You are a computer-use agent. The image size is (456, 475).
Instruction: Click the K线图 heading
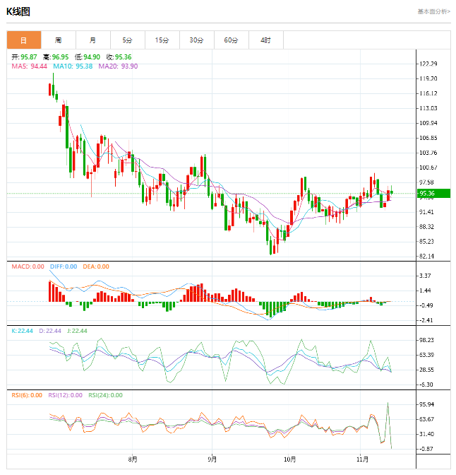tap(18, 12)
